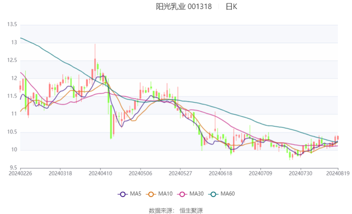
Task: Click the 数据来源 恒生聚源 source text
Action: point(176,210)
